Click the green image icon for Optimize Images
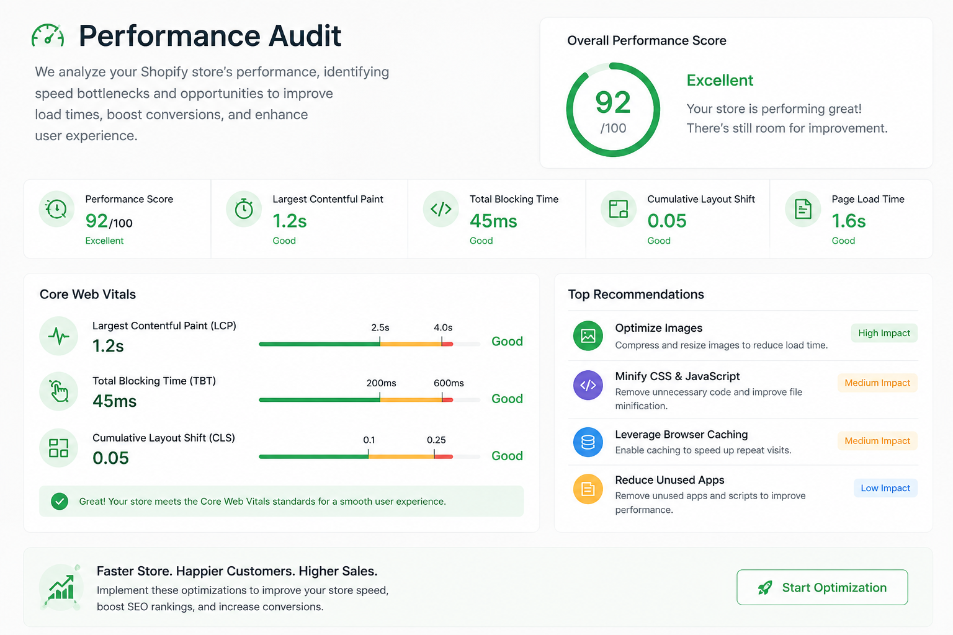Viewport: 953px width, 635px height. point(588,336)
